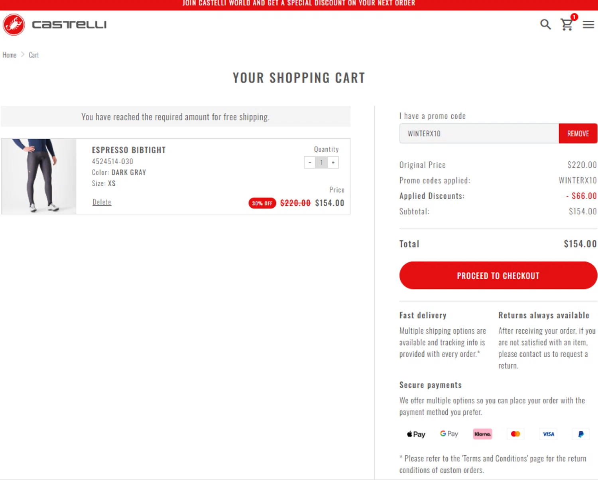Click the red cart count badge
Viewport: 598px width, 480px height.
click(x=574, y=17)
